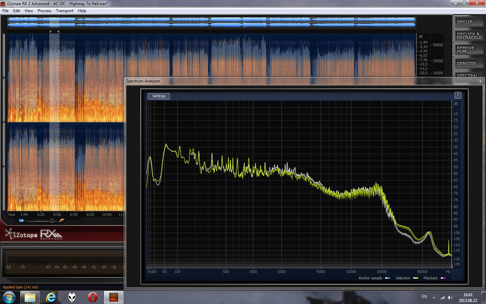Open Windows Explorer from the taskbar
This screenshot has height=304, width=486.
[x=30, y=297]
